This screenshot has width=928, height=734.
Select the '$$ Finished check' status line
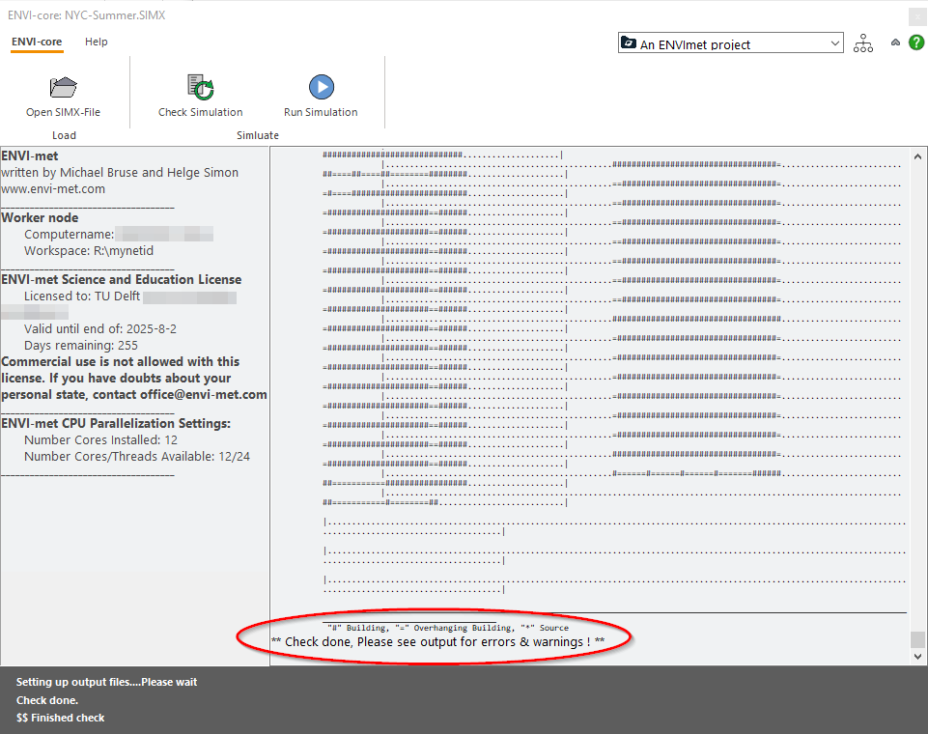61,718
